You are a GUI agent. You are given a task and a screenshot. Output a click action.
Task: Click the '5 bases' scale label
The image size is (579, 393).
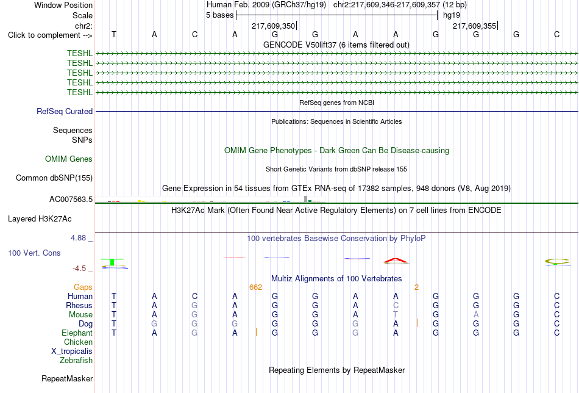(219, 15)
